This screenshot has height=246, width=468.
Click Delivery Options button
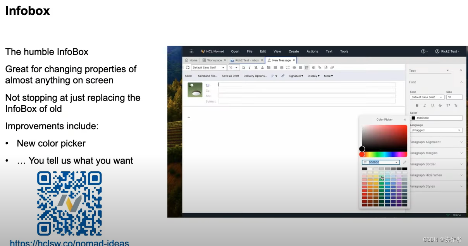click(x=255, y=76)
